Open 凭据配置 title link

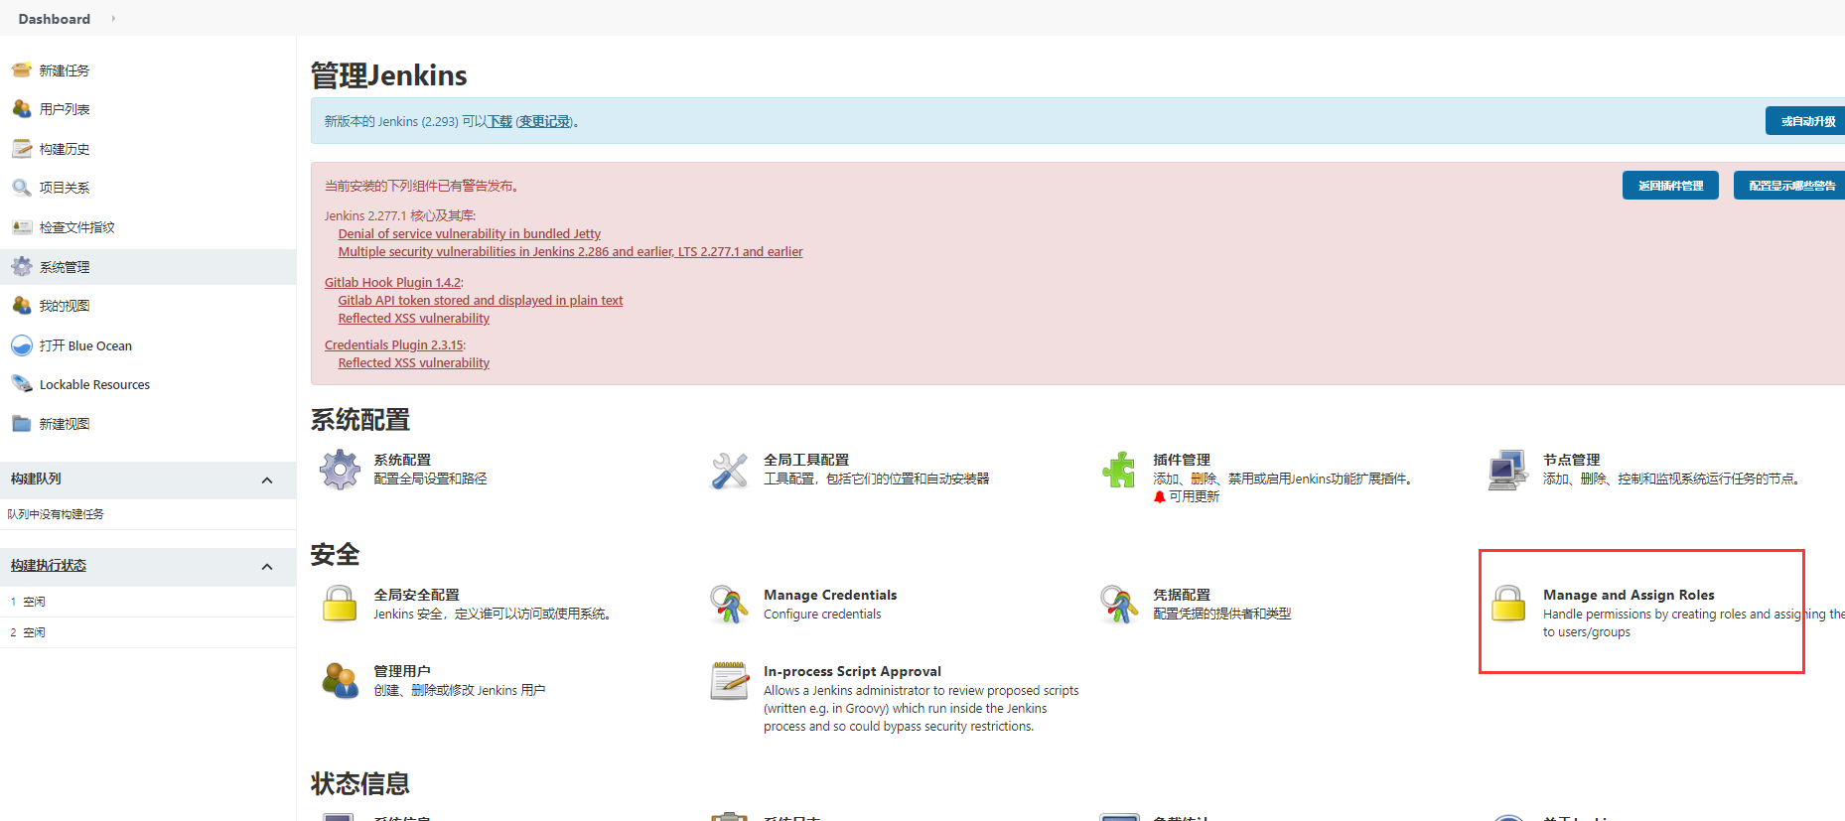1182,595
